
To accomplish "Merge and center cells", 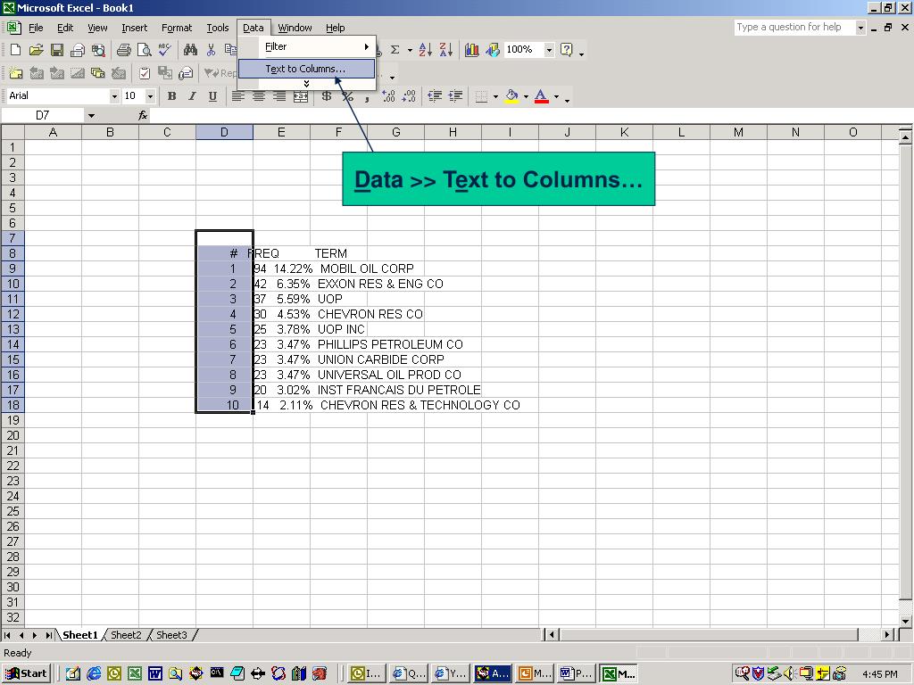I will click(301, 96).
